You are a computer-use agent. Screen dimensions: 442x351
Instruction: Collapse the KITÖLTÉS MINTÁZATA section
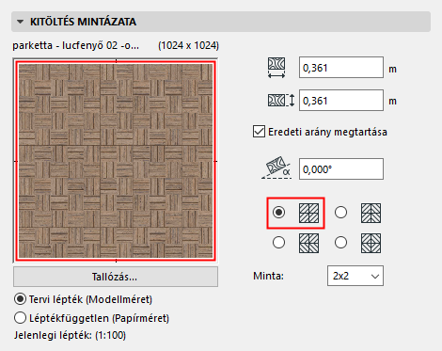coord(21,22)
